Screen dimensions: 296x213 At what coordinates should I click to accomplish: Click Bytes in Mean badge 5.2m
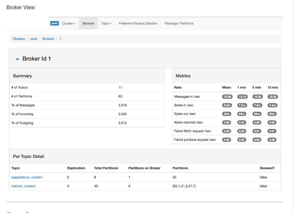tap(227, 105)
